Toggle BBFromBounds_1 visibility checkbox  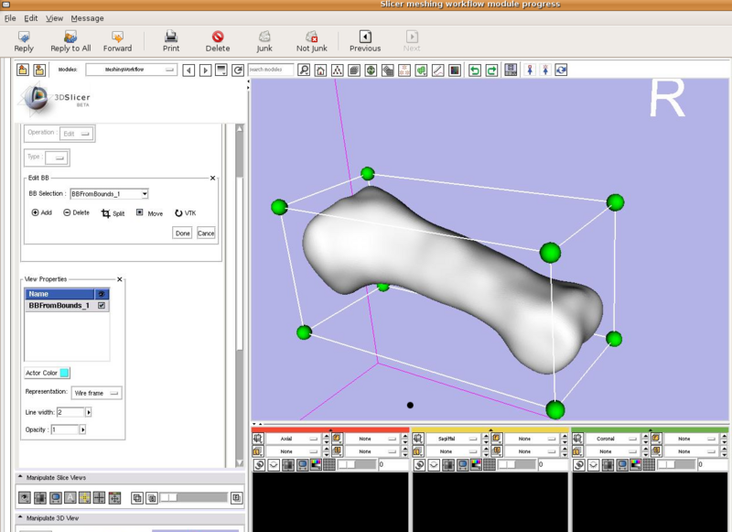tap(102, 306)
